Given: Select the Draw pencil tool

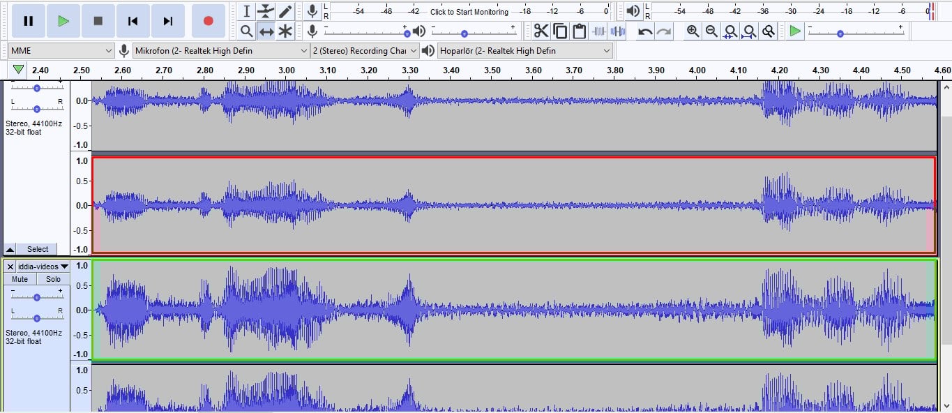Looking at the screenshot, I should click(x=285, y=11).
